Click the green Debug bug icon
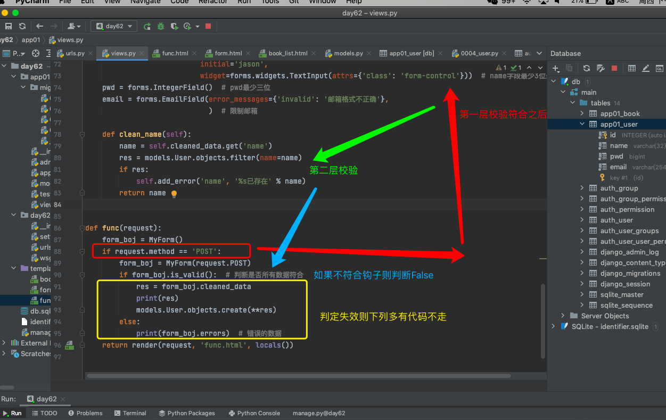 pyautogui.click(x=160, y=26)
